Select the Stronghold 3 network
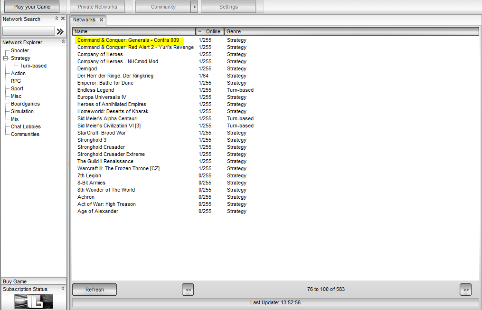482x310 pixels. click(x=92, y=140)
